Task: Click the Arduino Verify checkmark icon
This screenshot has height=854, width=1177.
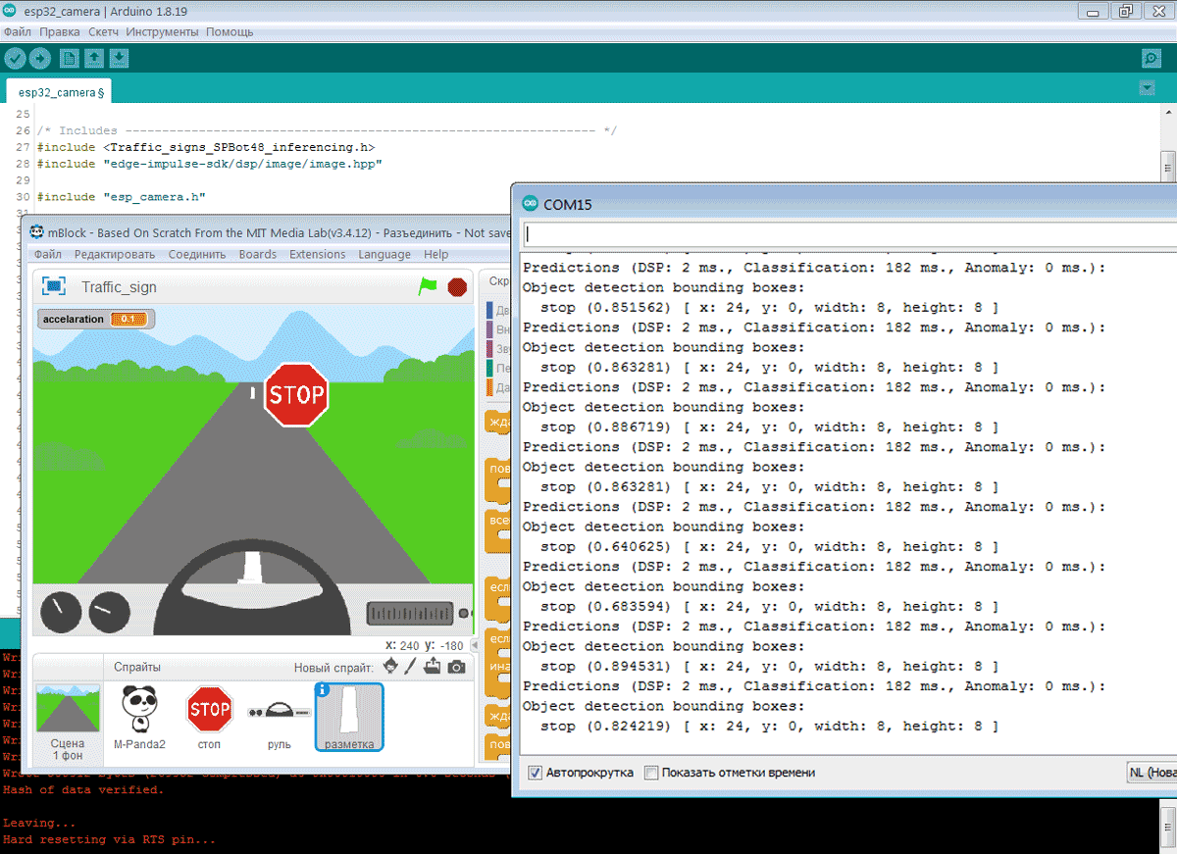Action: click(x=15, y=59)
